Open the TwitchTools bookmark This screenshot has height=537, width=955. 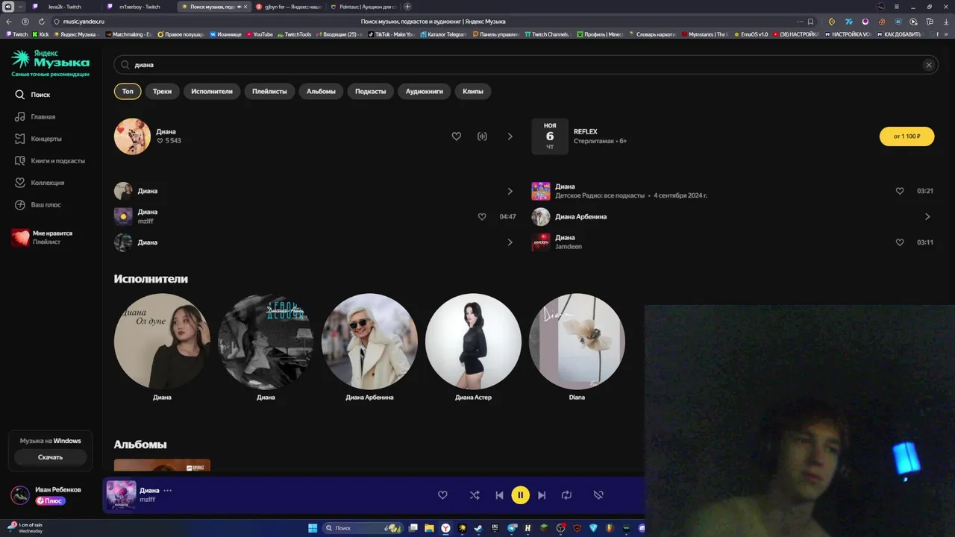294,34
